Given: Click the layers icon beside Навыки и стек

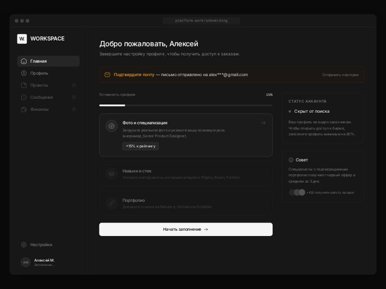Looking at the screenshot, I should tap(111, 174).
